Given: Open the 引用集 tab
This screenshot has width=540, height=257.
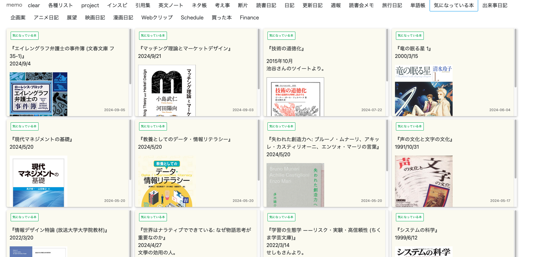Looking at the screenshot, I should pyautogui.click(x=143, y=5).
